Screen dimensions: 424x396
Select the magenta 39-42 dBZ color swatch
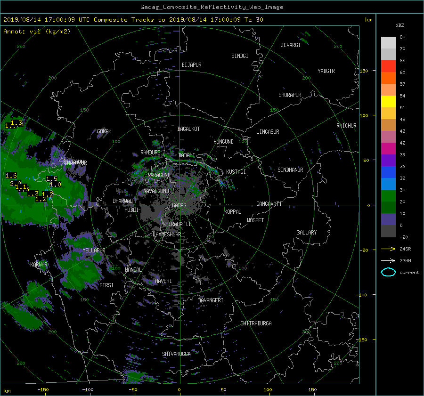pyautogui.click(x=388, y=149)
